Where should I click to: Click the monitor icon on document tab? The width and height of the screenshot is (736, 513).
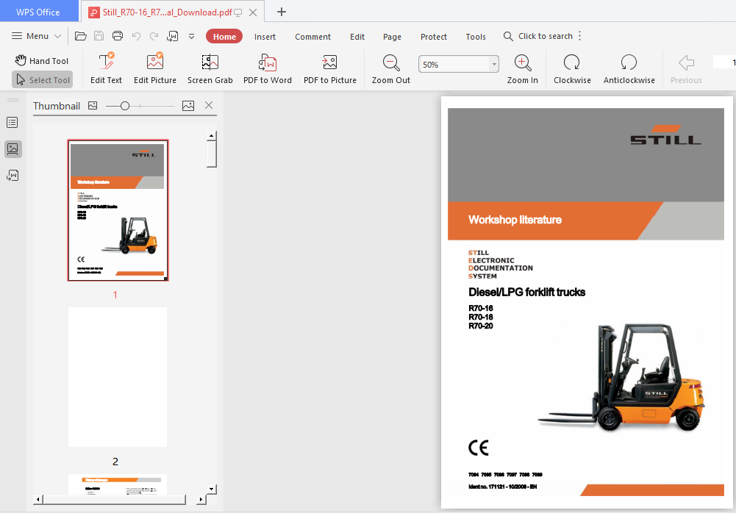pyautogui.click(x=238, y=12)
